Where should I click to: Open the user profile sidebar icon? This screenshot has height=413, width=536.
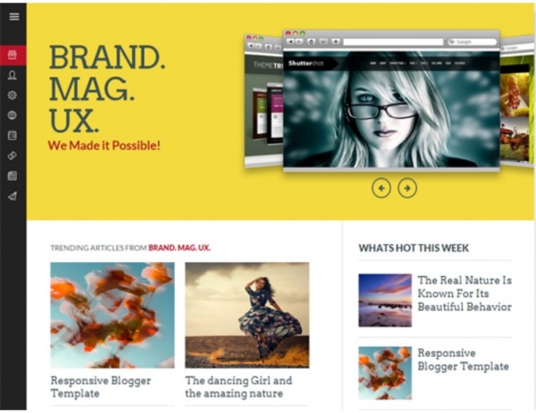[x=13, y=75]
